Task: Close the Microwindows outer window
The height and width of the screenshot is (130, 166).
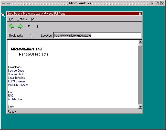Action: pyautogui.click(x=162, y=3)
